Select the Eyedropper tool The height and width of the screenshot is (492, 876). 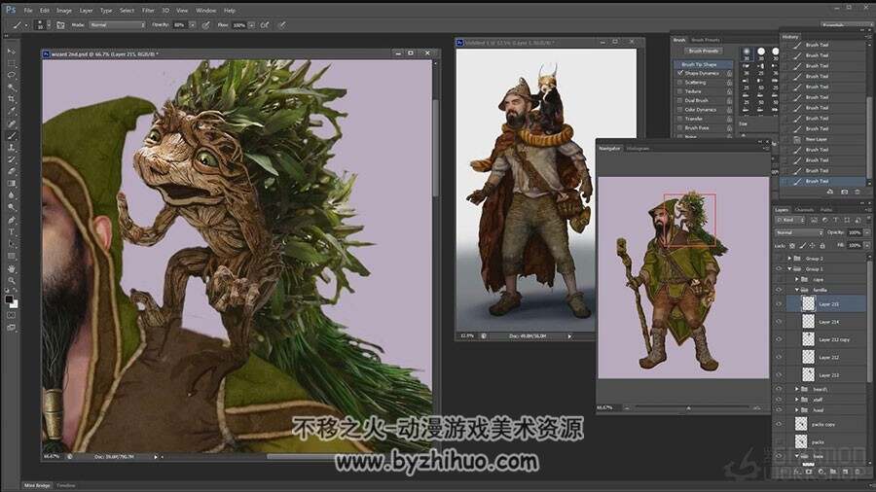(x=11, y=112)
